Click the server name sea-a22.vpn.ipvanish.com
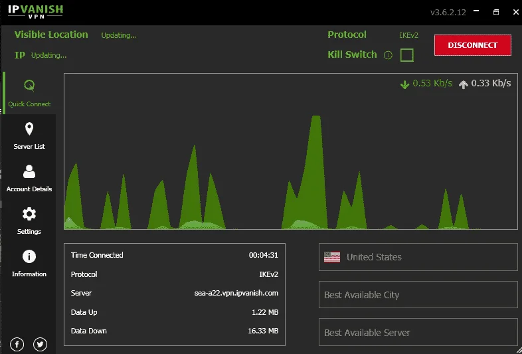 pos(236,293)
